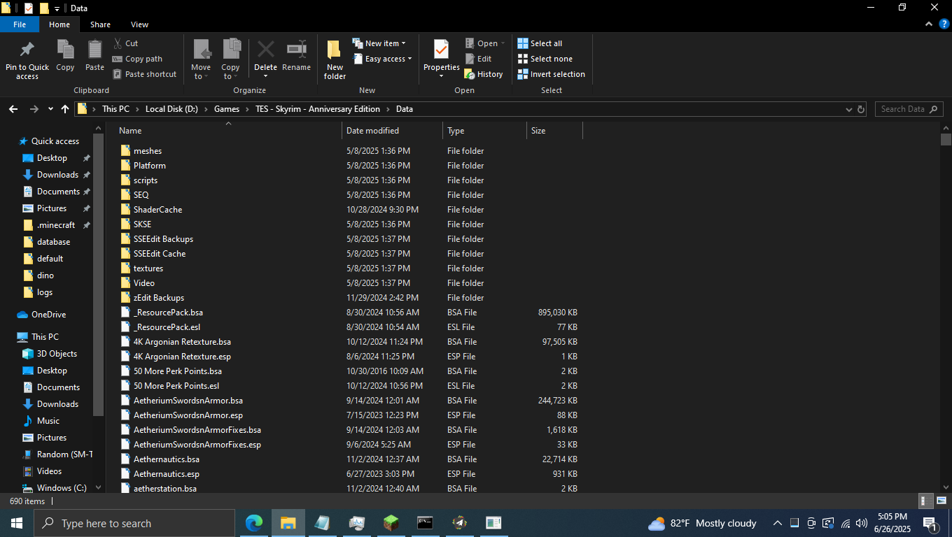Create a New folder from the ribbon

[335, 50]
